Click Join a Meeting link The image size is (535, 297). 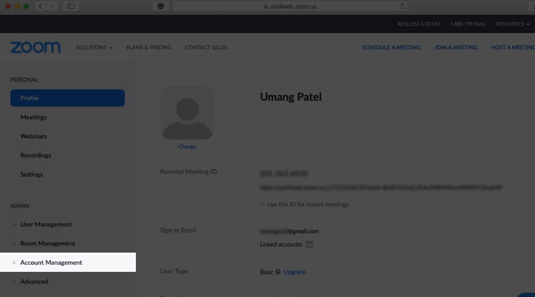point(456,48)
